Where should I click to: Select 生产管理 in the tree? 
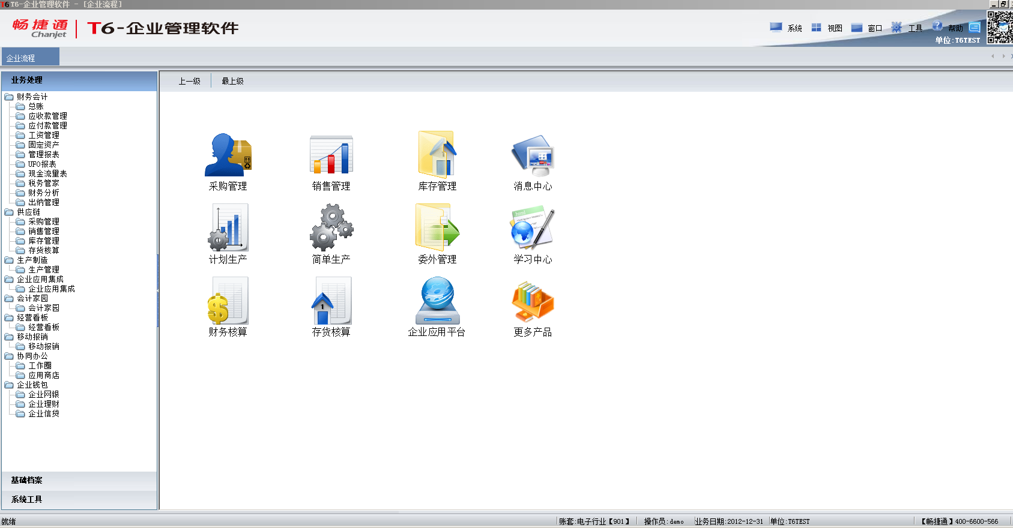pyautogui.click(x=44, y=269)
